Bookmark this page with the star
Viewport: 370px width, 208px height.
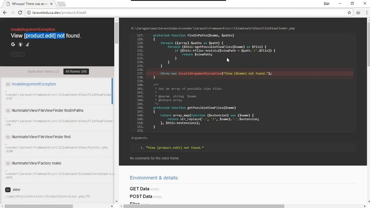(349, 12)
